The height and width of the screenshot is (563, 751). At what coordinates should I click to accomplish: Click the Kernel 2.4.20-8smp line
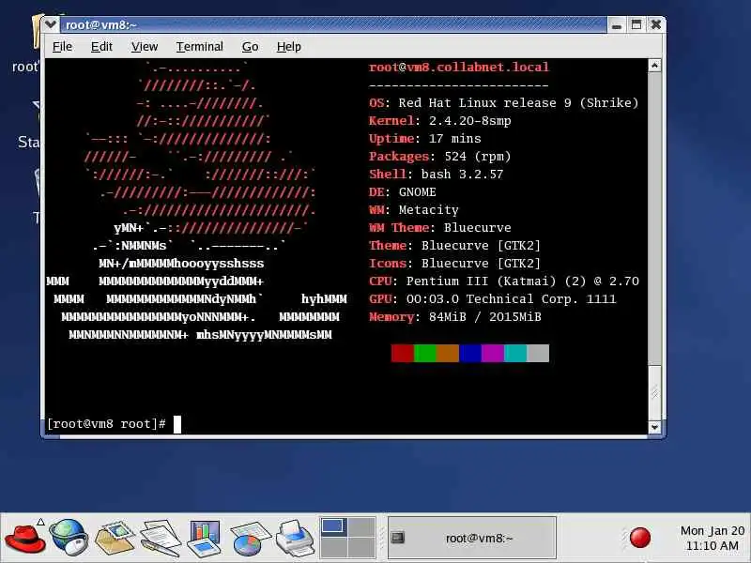(x=439, y=121)
